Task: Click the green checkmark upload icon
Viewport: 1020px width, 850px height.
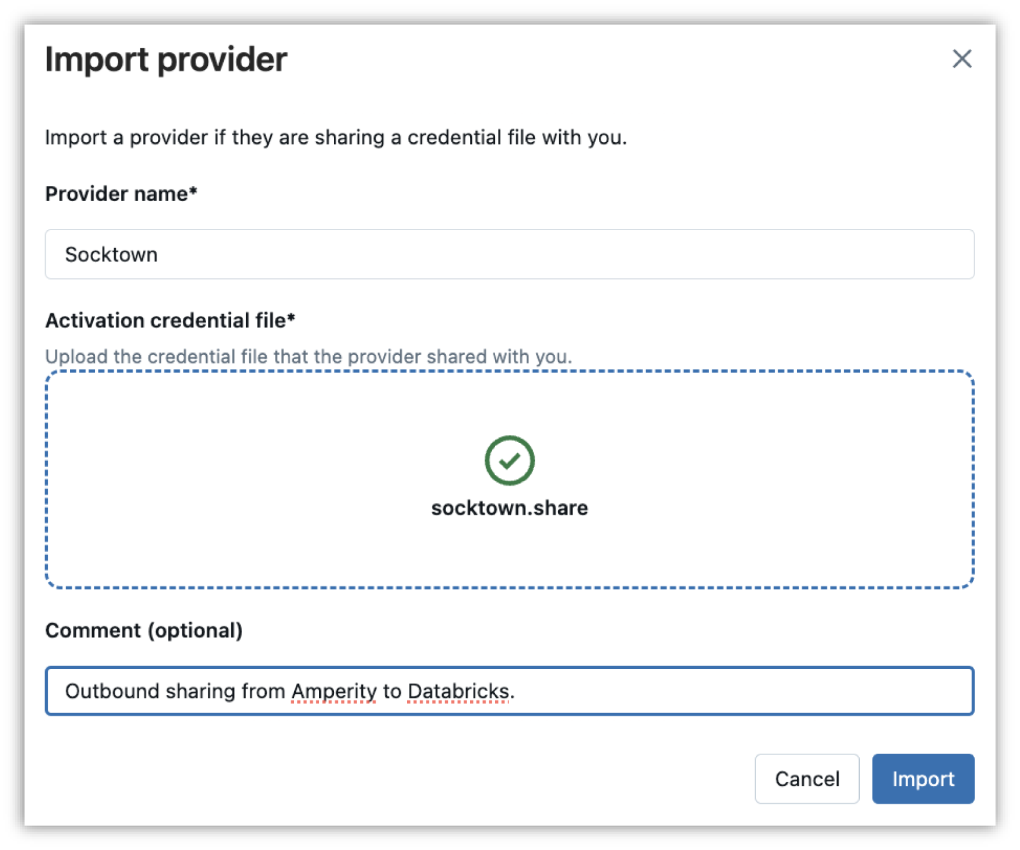Action: pyautogui.click(x=509, y=460)
